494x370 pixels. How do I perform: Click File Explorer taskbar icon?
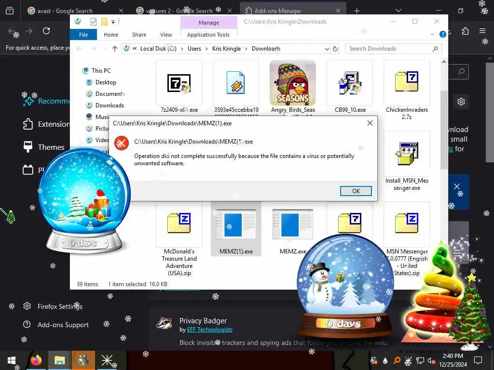(59, 360)
